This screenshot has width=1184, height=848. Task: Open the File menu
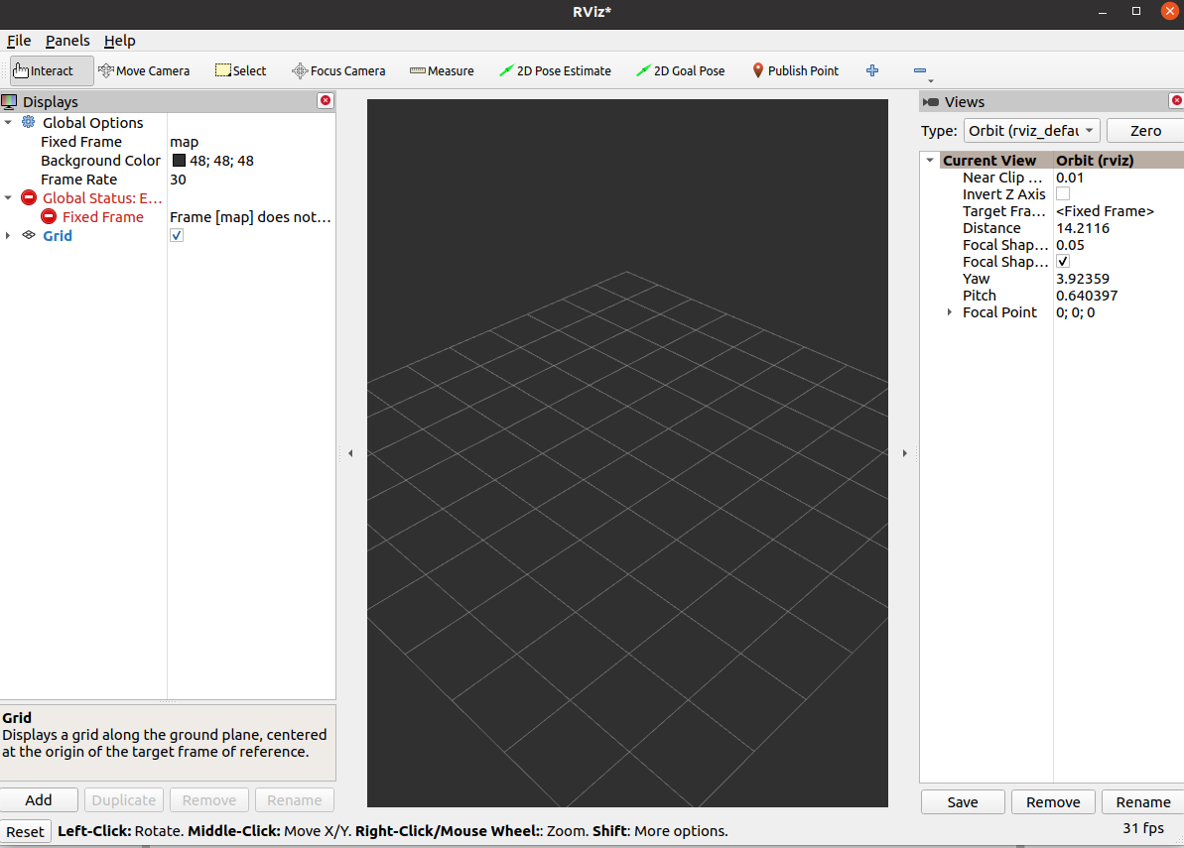pos(19,41)
